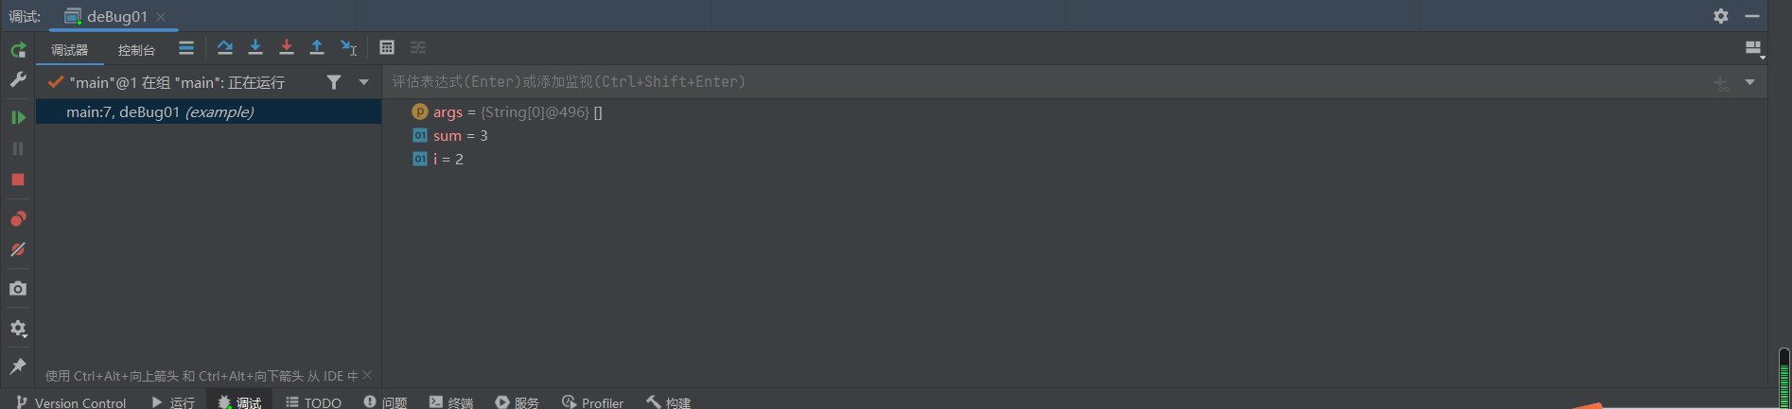Click the Step Out icon
Viewport: 1792px width, 409px height.
click(x=317, y=47)
